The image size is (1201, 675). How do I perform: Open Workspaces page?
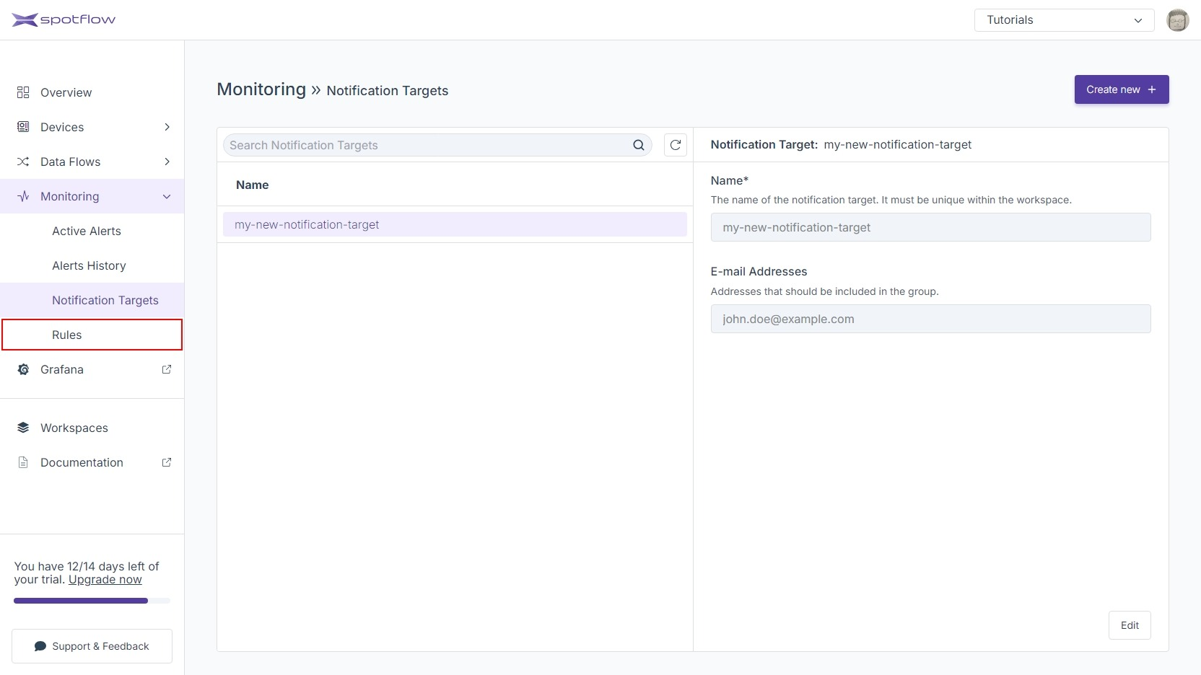92,428
